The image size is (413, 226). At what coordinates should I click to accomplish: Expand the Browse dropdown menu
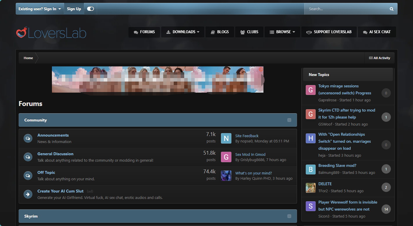tap(282, 32)
